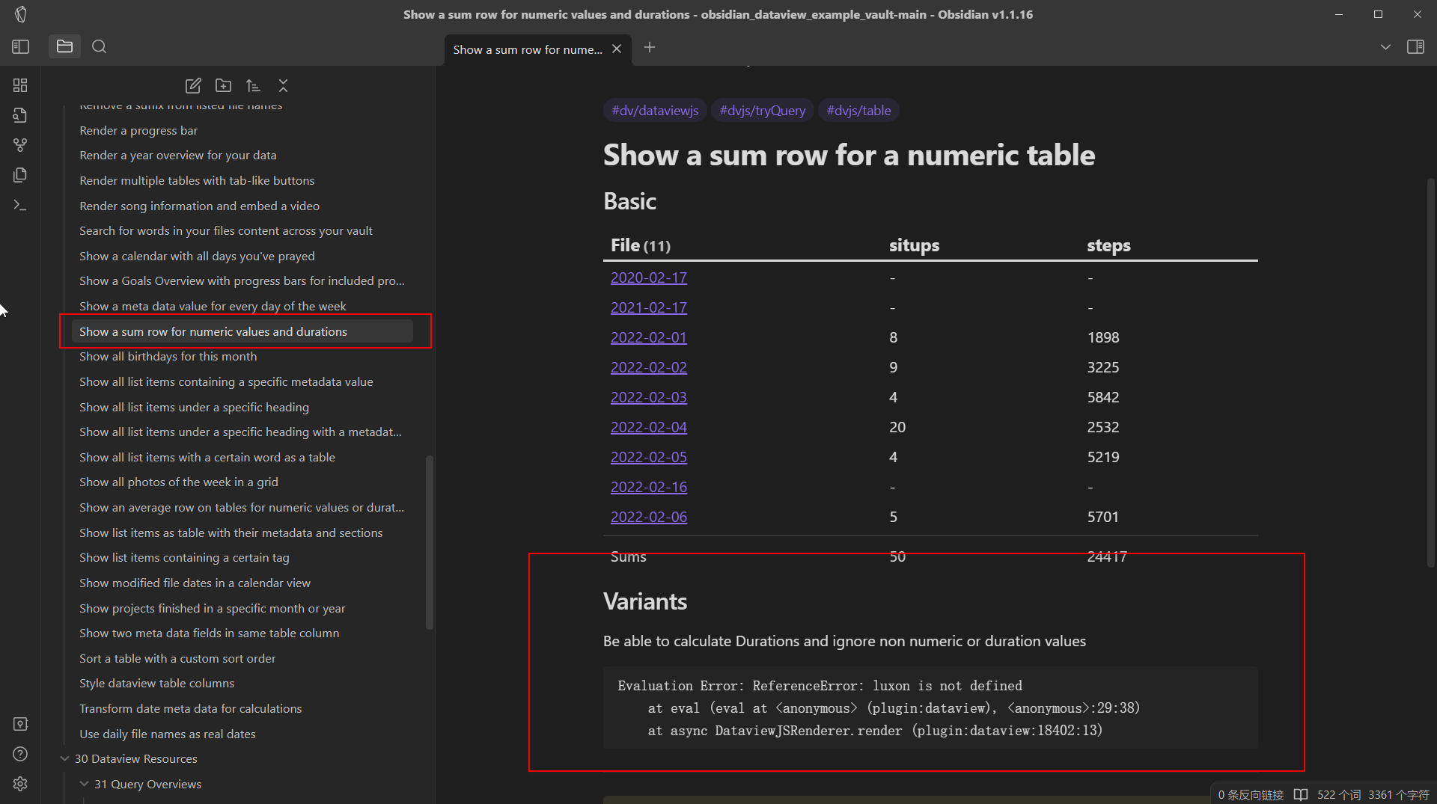1437x804 pixels.
Task: Collapse the 30 Dataview Resources folder
Action: point(64,758)
